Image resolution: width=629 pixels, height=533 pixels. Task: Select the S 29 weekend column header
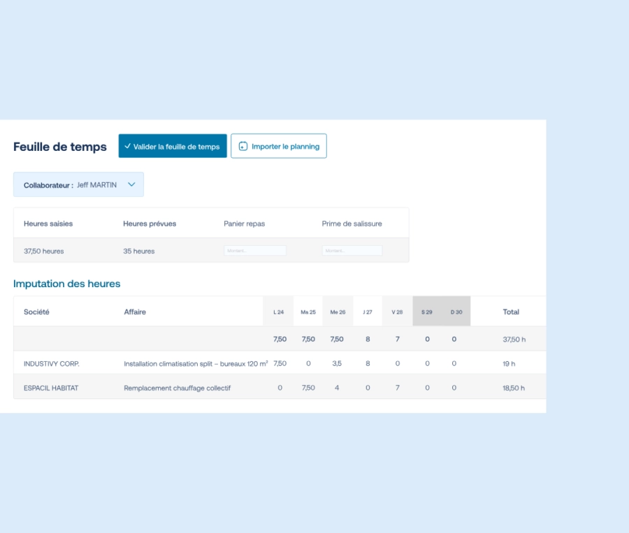tap(427, 312)
